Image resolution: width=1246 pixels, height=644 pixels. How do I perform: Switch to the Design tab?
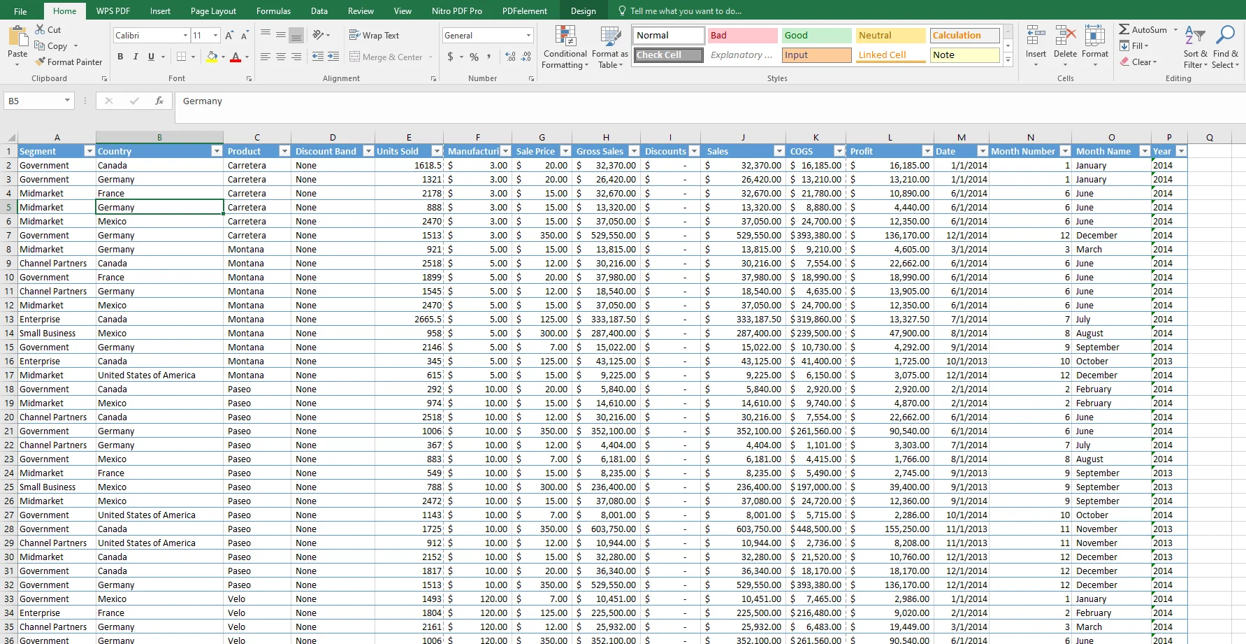pos(583,11)
